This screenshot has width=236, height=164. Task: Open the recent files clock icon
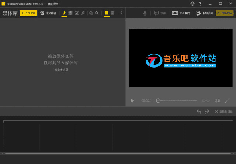[91, 13]
